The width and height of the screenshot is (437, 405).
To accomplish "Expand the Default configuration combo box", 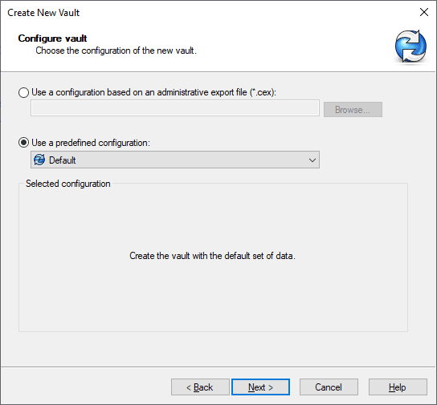I will (x=175, y=160).
